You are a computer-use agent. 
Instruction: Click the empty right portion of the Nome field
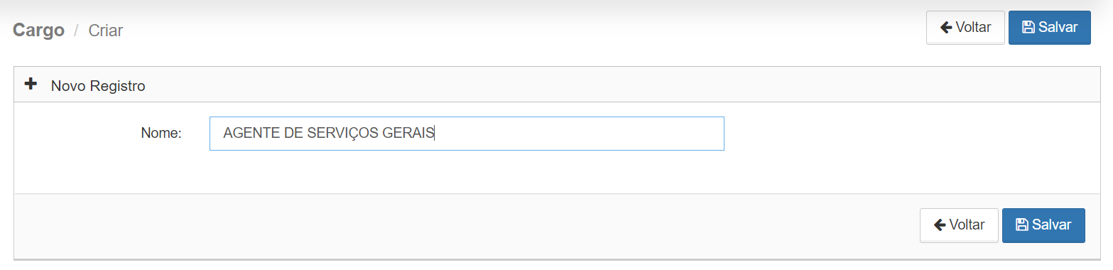click(x=579, y=134)
